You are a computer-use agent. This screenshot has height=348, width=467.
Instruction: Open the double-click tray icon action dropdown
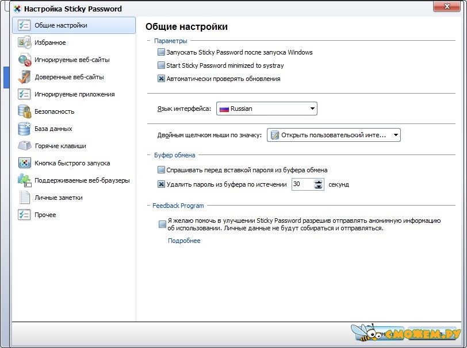tap(334, 135)
